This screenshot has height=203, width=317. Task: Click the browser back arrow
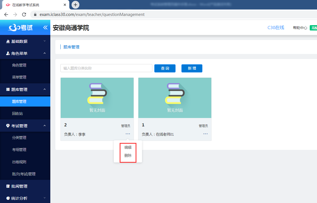click(x=6, y=15)
